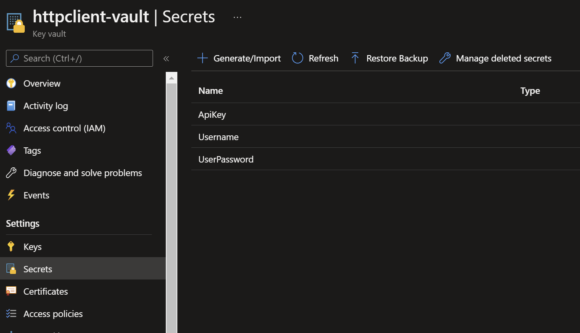
Task: Open Secrets via its padlock icon
Action: [x=11, y=269]
